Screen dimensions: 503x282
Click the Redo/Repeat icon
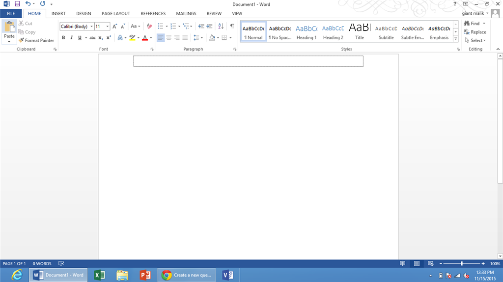pyautogui.click(x=42, y=4)
